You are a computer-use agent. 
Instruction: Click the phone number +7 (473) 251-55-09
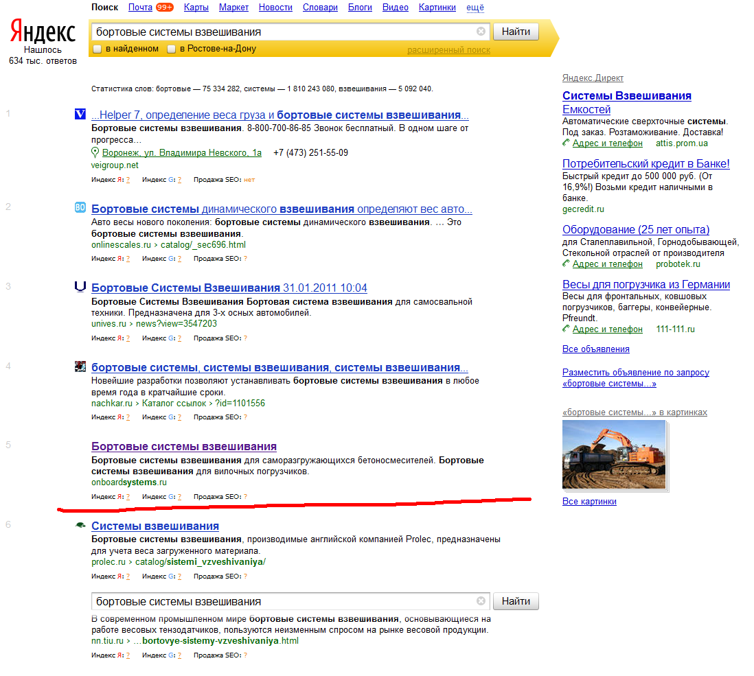310,153
